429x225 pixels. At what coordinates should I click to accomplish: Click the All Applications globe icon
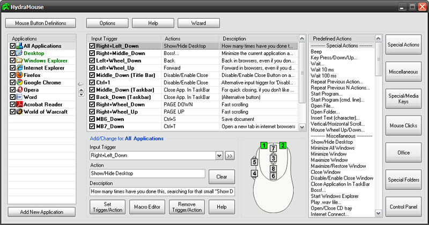tap(19, 46)
